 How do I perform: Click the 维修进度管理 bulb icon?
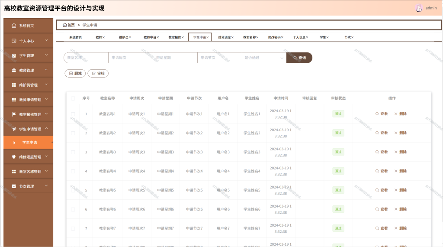(x=14, y=157)
